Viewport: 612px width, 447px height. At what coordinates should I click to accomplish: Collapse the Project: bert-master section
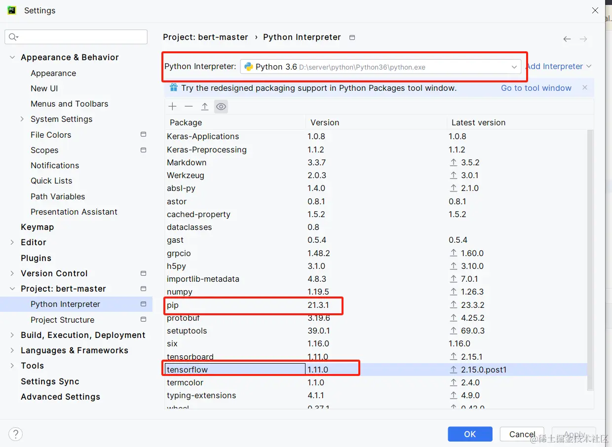(12, 289)
